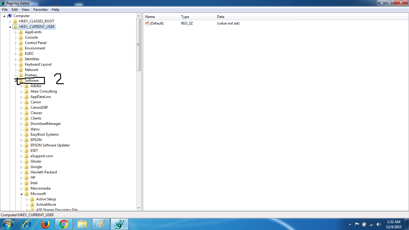Click the HKEY_CLASSES_ROOT folder icon
The height and width of the screenshot is (230, 409).
tap(15, 21)
